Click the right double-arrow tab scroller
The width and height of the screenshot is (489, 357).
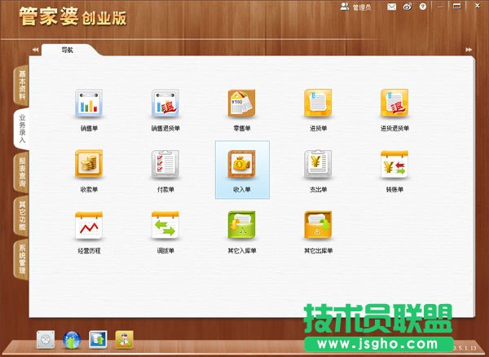click(469, 50)
